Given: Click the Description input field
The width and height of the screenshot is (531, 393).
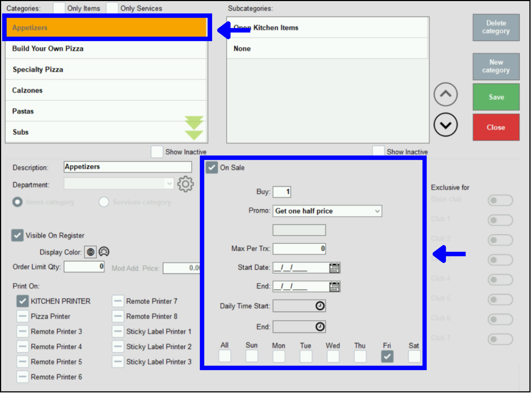Looking at the screenshot, I should 128,167.
